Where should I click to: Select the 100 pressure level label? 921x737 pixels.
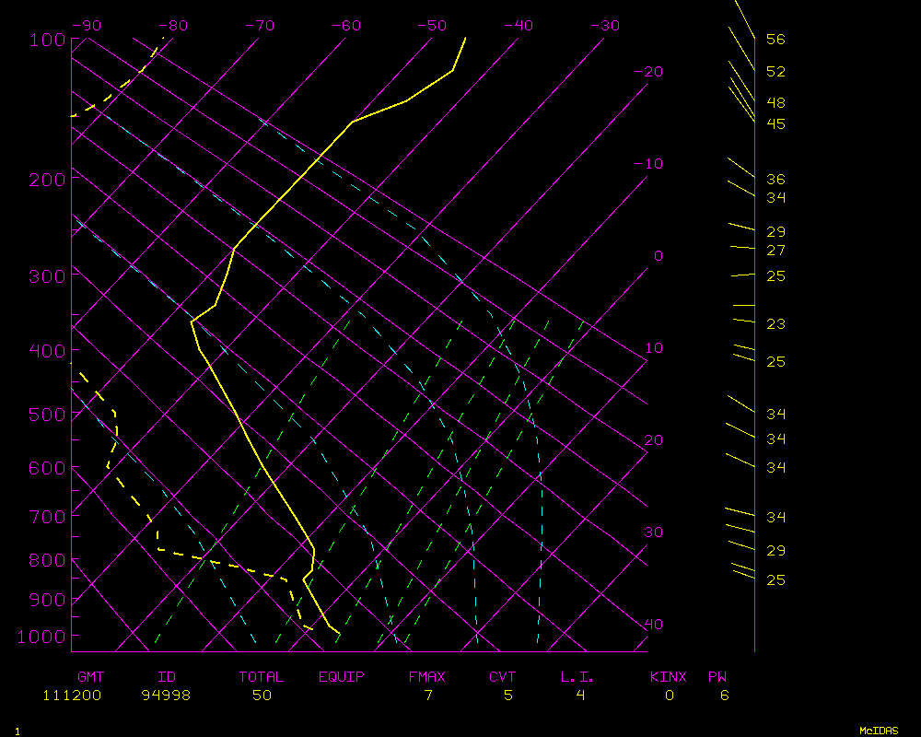pyautogui.click(x=47, y=39)
